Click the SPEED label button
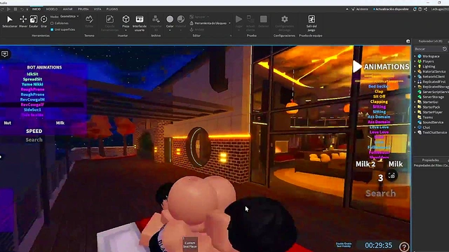This screenshot has height=252, width=449. (x=34, y=131)
